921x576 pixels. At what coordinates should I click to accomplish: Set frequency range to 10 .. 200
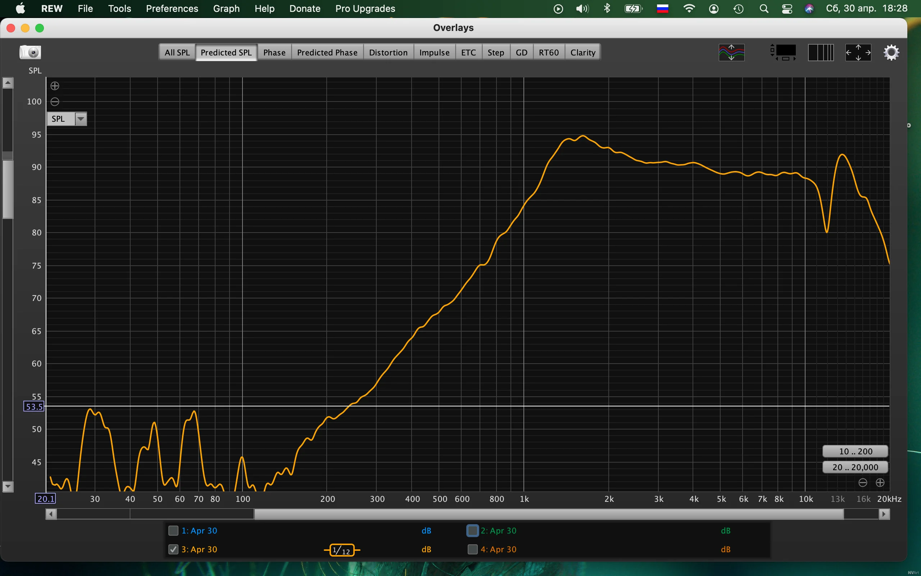point(855,451)
